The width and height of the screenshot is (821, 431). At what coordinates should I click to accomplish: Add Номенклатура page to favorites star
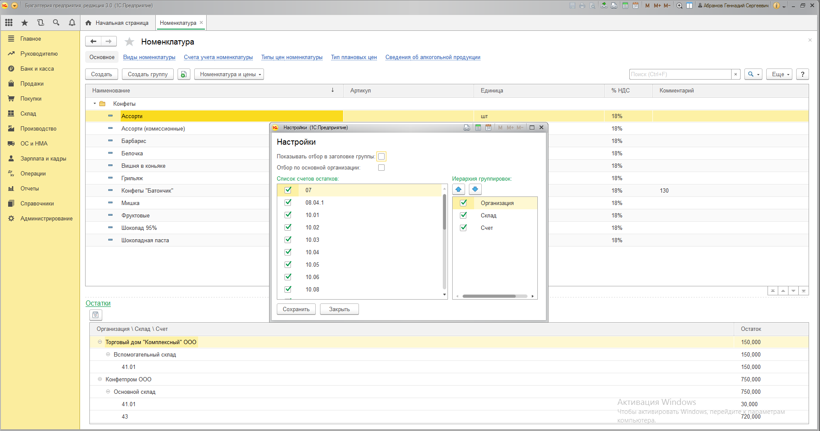(129, 42)
